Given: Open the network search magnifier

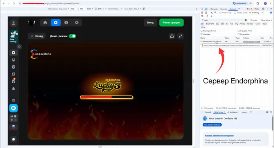Looking at the screenshot, I should pyautogui.click(x=215, y=13).
